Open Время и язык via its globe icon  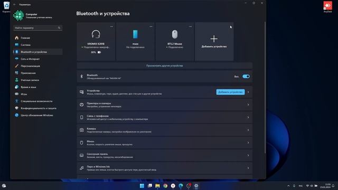[16, 87]
